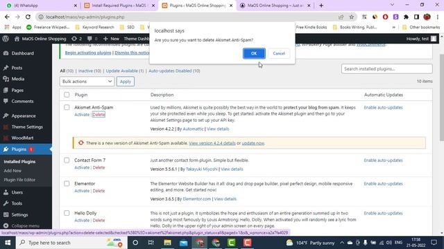Image resolution: width=444 pixels, height=249 pixels.
Task: Click the WordPress logo in admin bar
Action: click(x=6, y=39)
